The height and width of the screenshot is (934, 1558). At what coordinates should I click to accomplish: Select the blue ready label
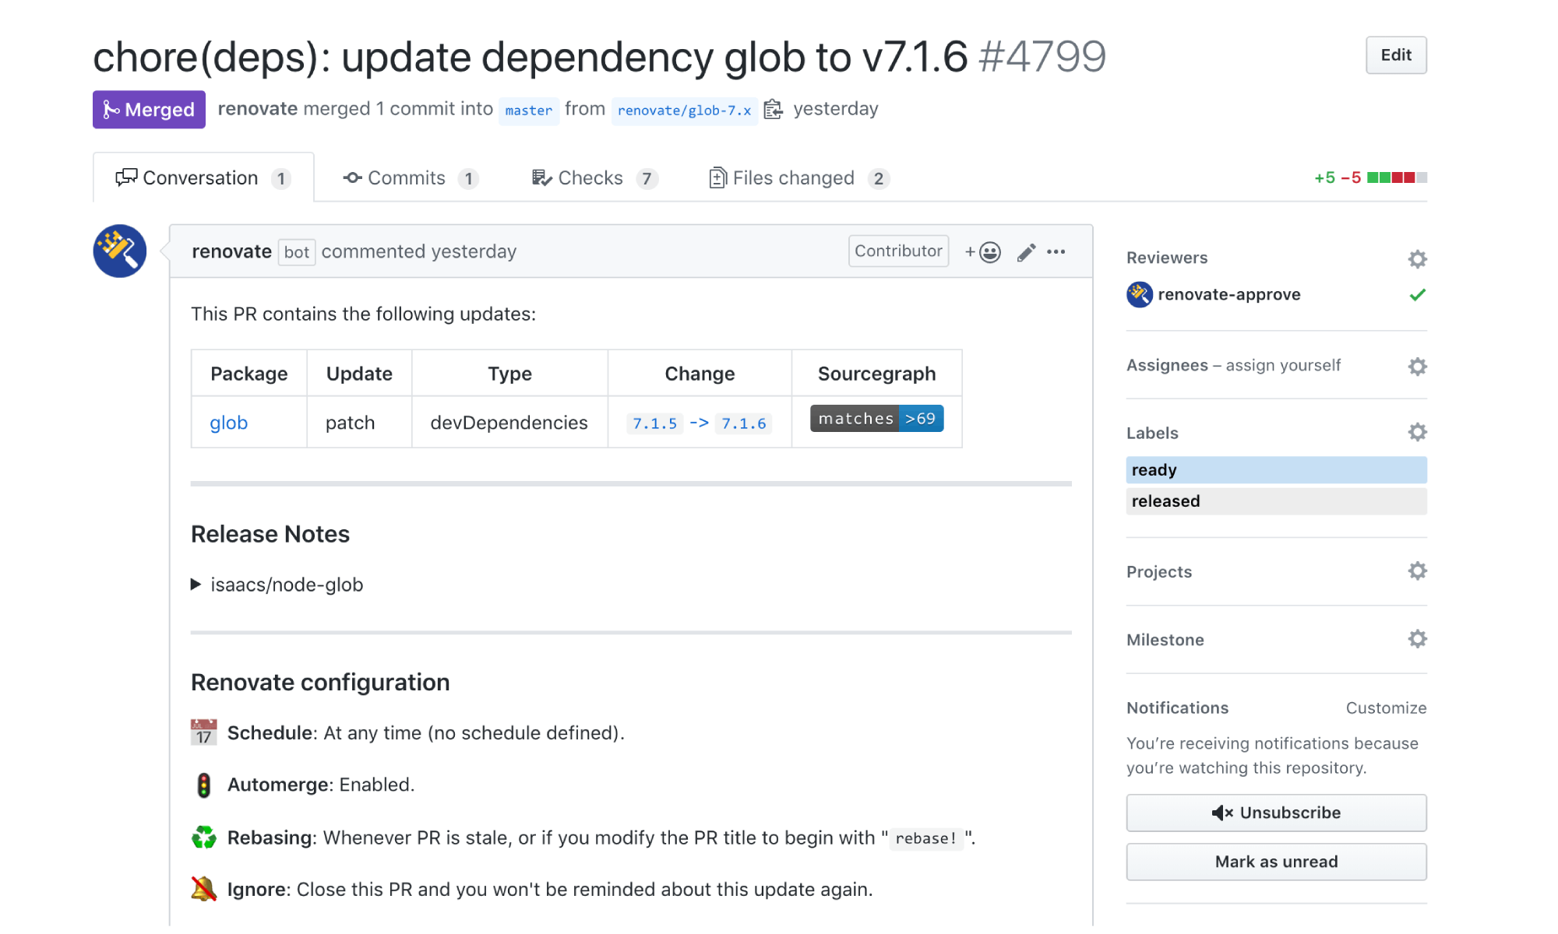[1276, 470]
